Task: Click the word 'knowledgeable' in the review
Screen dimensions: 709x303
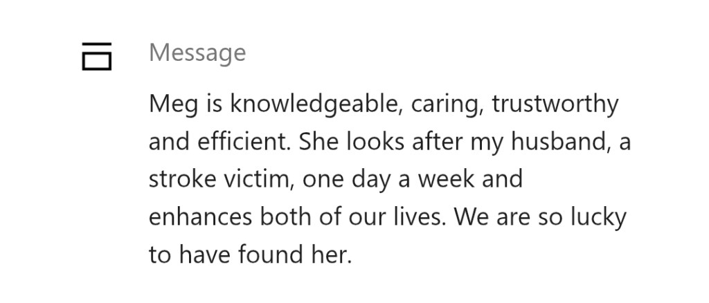Action: pos(316,105)
